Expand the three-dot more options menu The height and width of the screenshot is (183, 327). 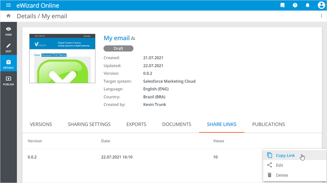[x=321, y=16]
